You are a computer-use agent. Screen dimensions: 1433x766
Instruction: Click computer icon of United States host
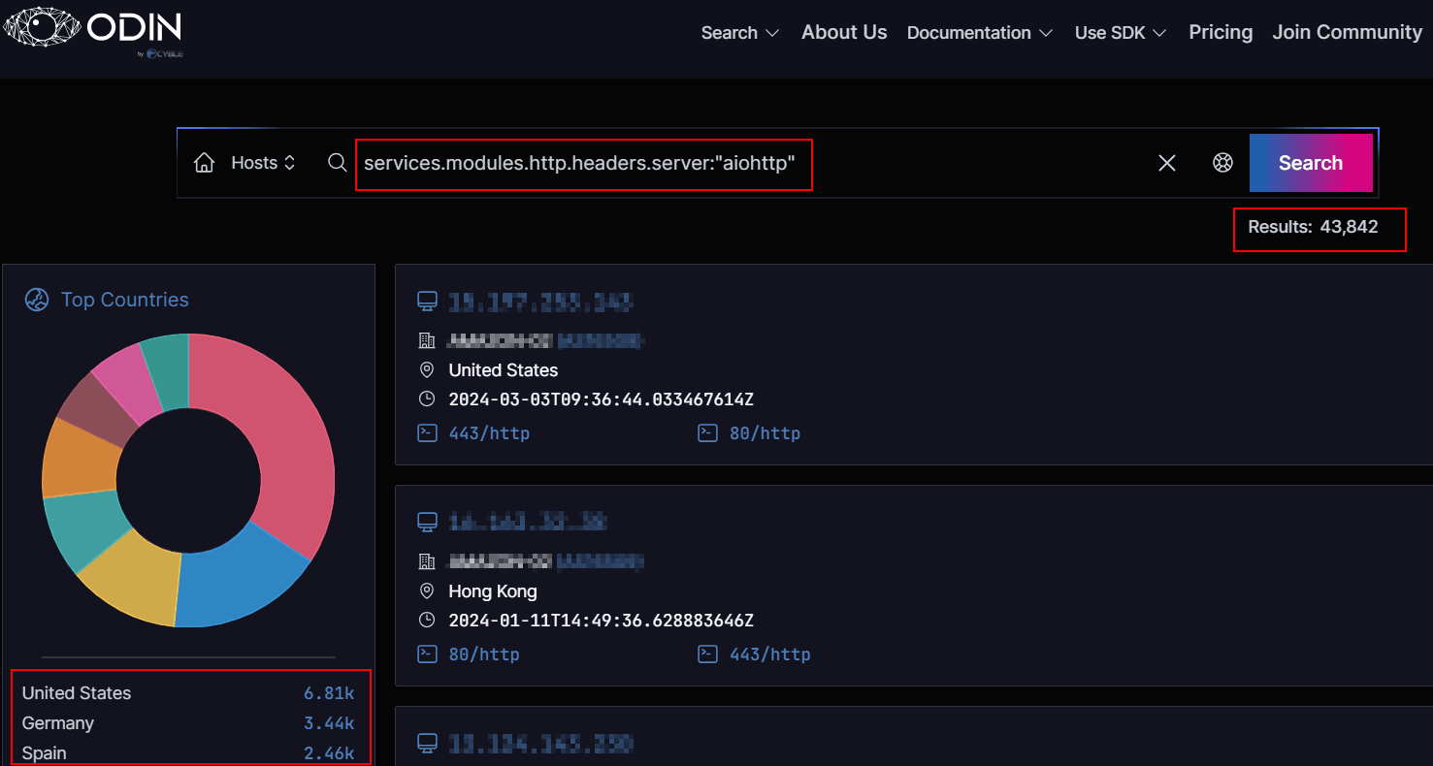click(x=427, y=302)
